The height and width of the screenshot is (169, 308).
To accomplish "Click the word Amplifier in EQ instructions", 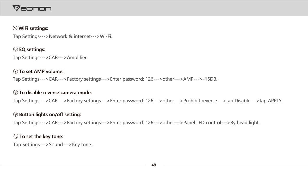I will pyautogui.click(x=77, y=58).
